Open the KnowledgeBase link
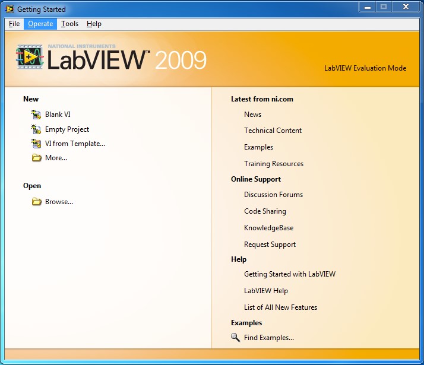This screenshot has height=365, width=424. (x=268, y=228)
